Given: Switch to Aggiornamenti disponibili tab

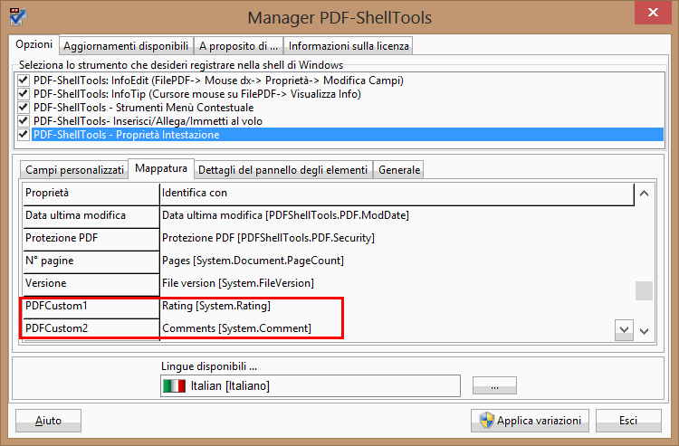Looking at the screenshot, I should click(x=126, y=45).
